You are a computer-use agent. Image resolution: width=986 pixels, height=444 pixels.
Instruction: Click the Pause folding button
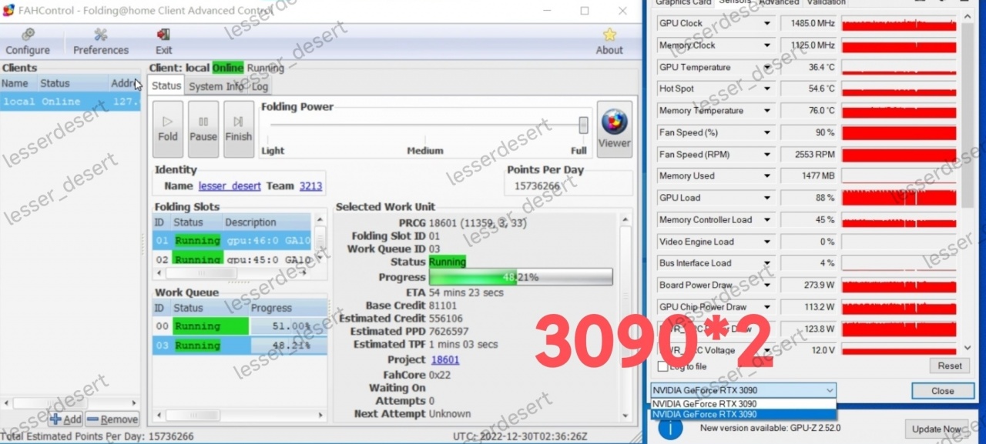coord(203,129)
